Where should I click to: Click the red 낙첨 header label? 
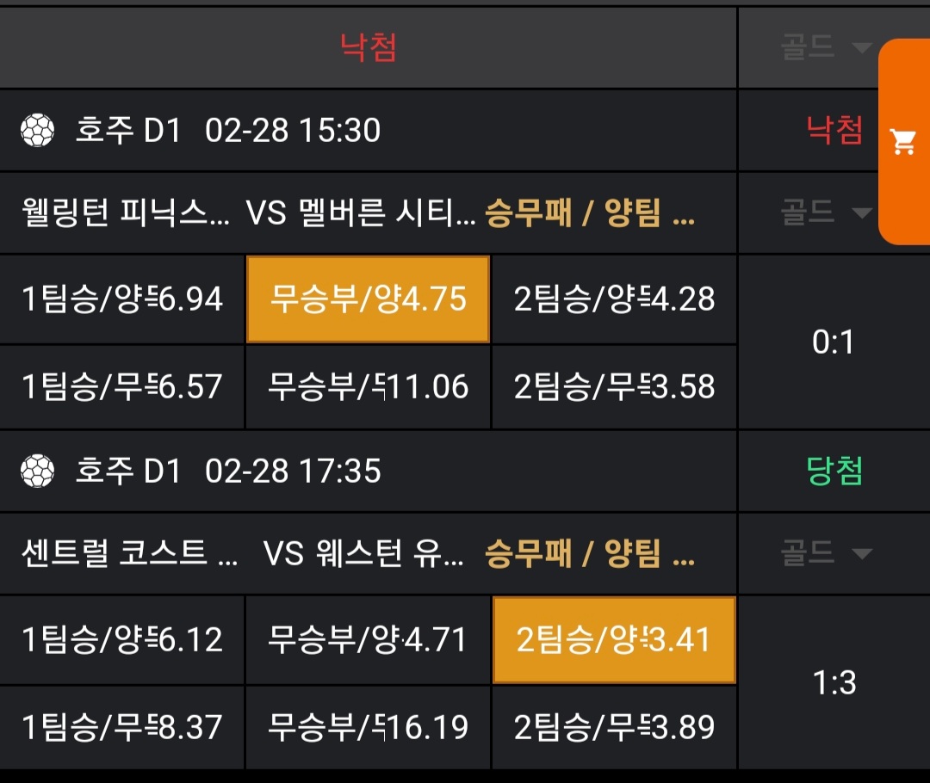(x=368, y=48)
